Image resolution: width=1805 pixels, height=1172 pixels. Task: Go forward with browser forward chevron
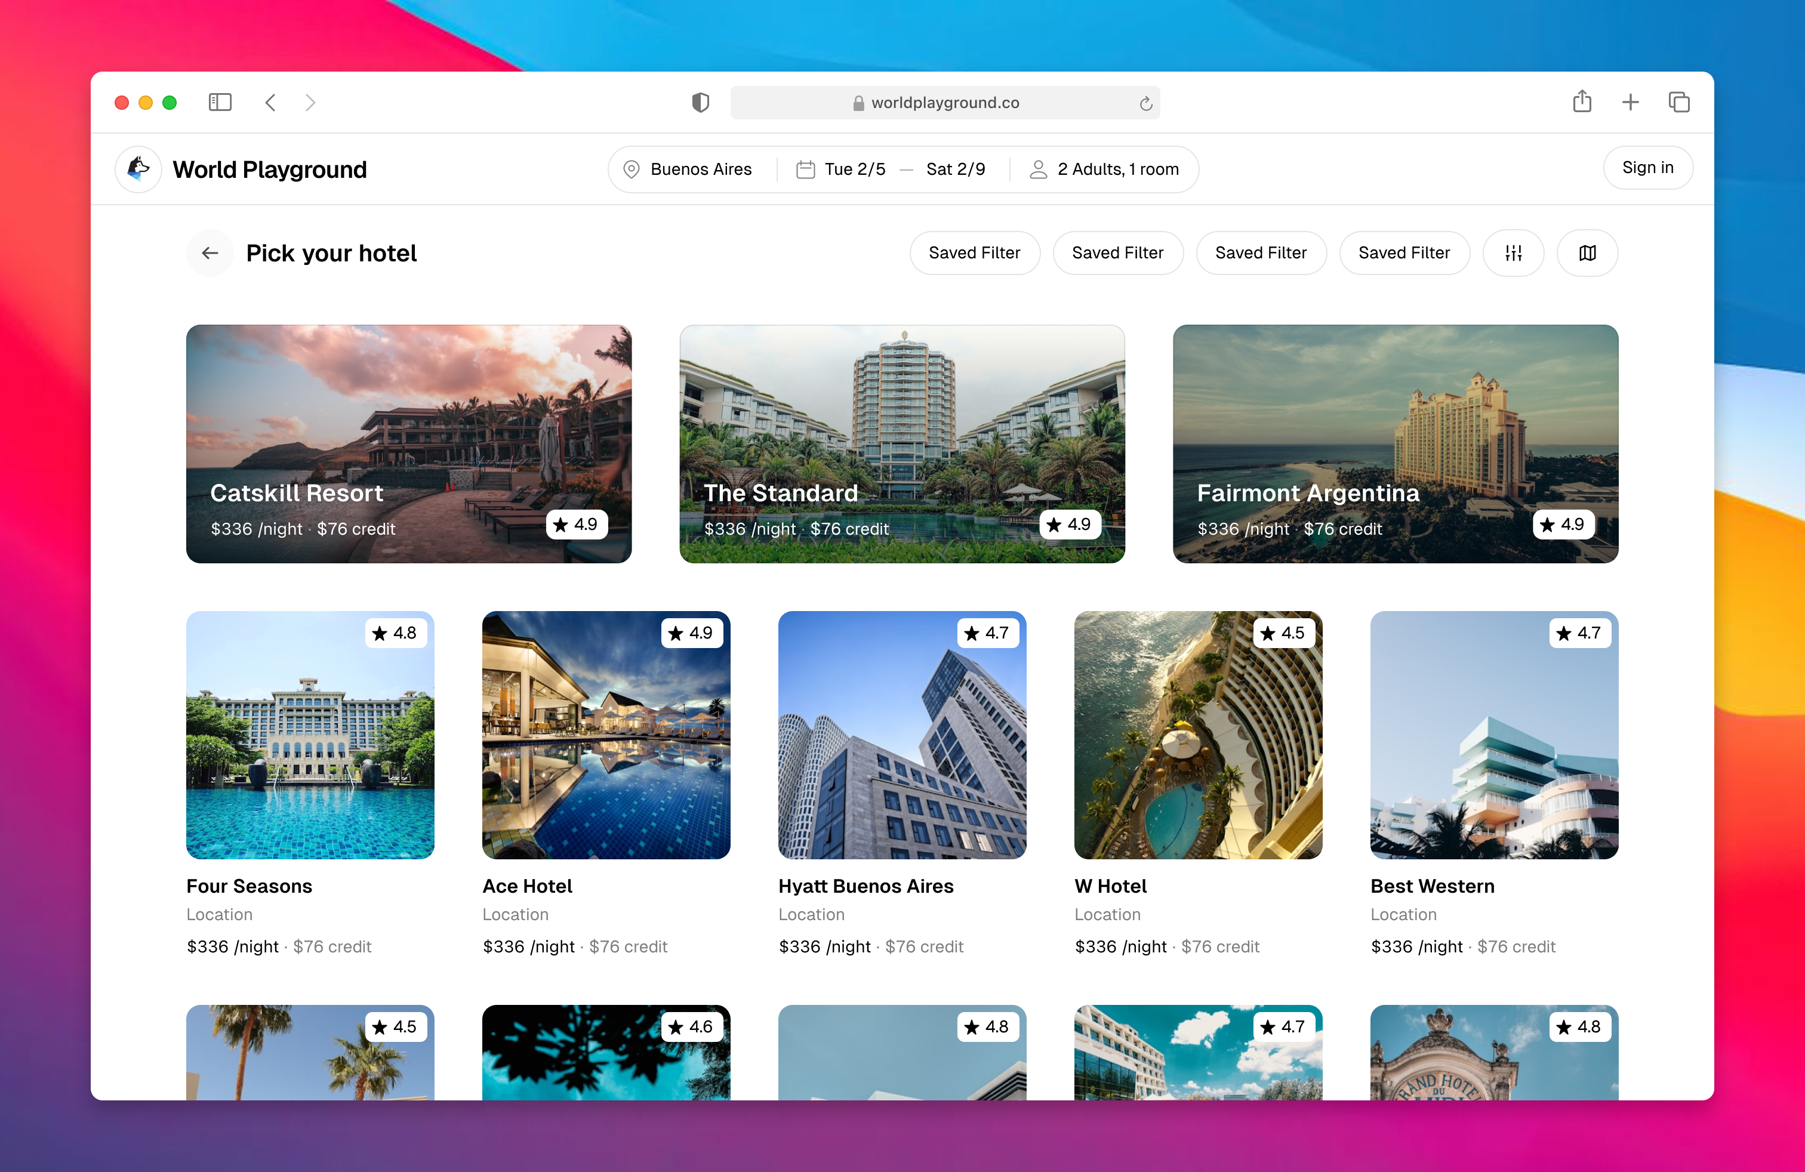(310, 103)
